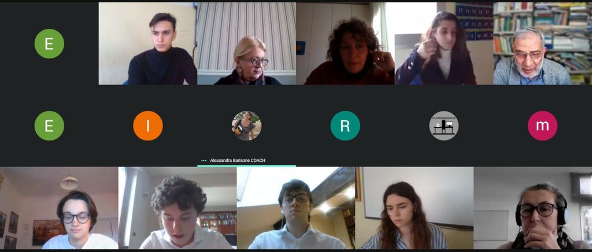Screen dimensions: 592x252
Task: Select the video tile with hanging pendant lamp
Action: click(x=60, y=208)
